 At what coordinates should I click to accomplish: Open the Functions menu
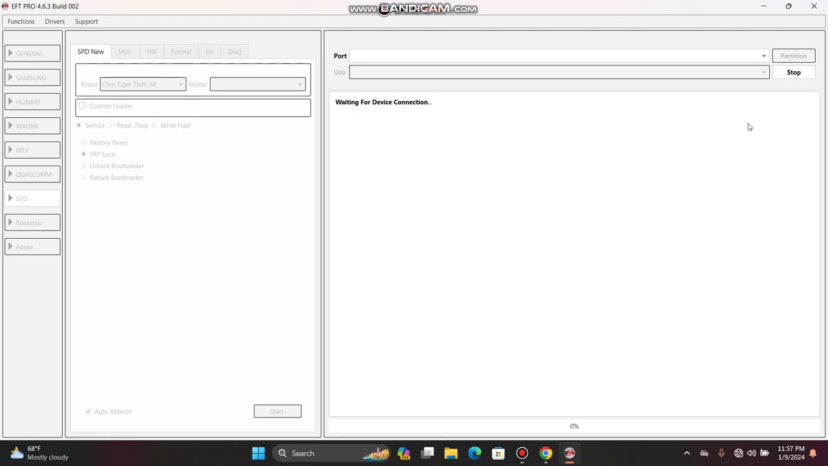(x=21, y=21)
